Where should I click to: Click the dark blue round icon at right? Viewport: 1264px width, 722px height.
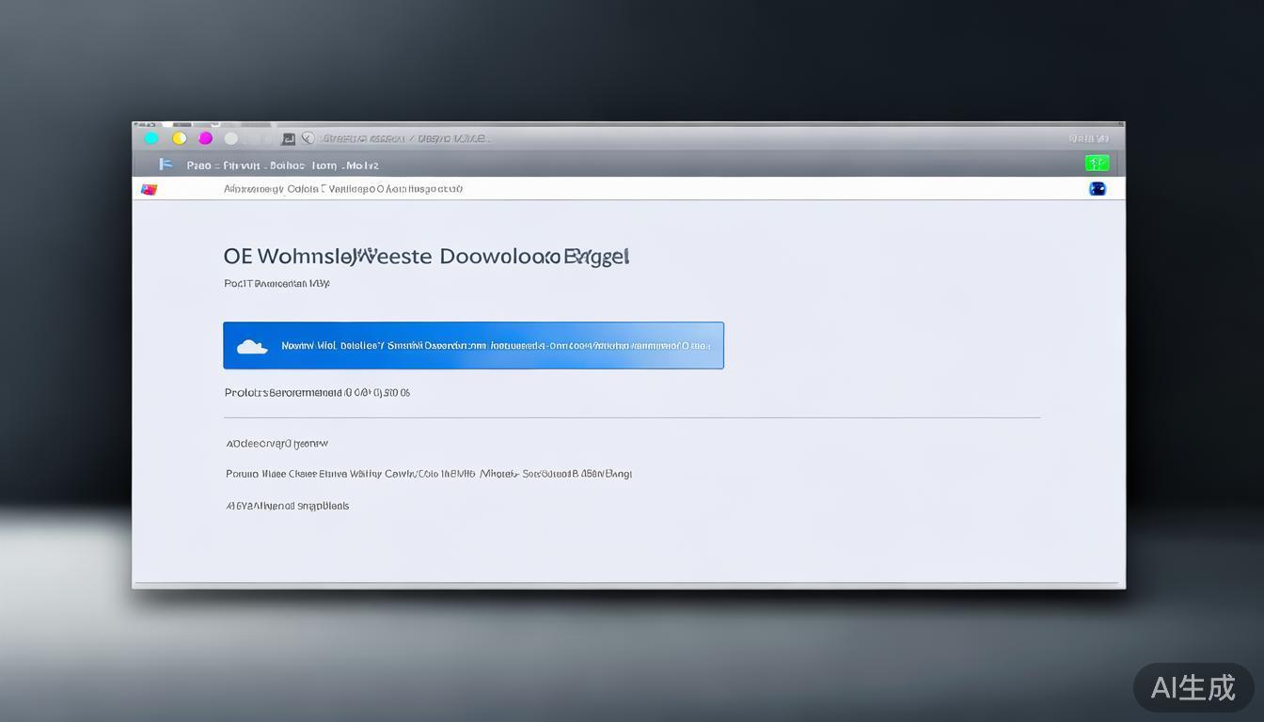(x=1097, y=189)
